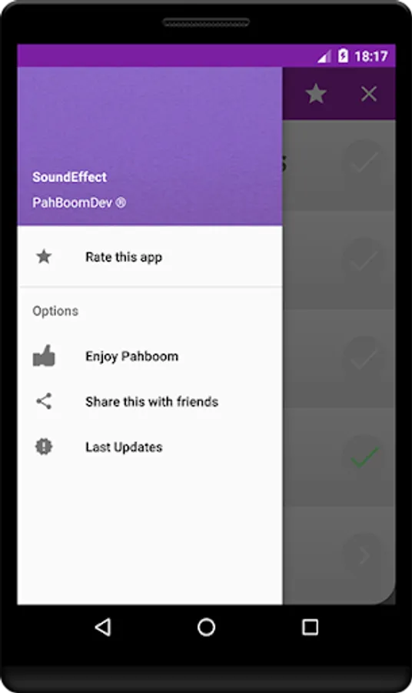Select Rate this app menu item
This screenshot has width=412, height=693.
150,256
